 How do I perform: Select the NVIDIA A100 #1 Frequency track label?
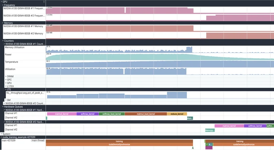[x=24, y=8]
